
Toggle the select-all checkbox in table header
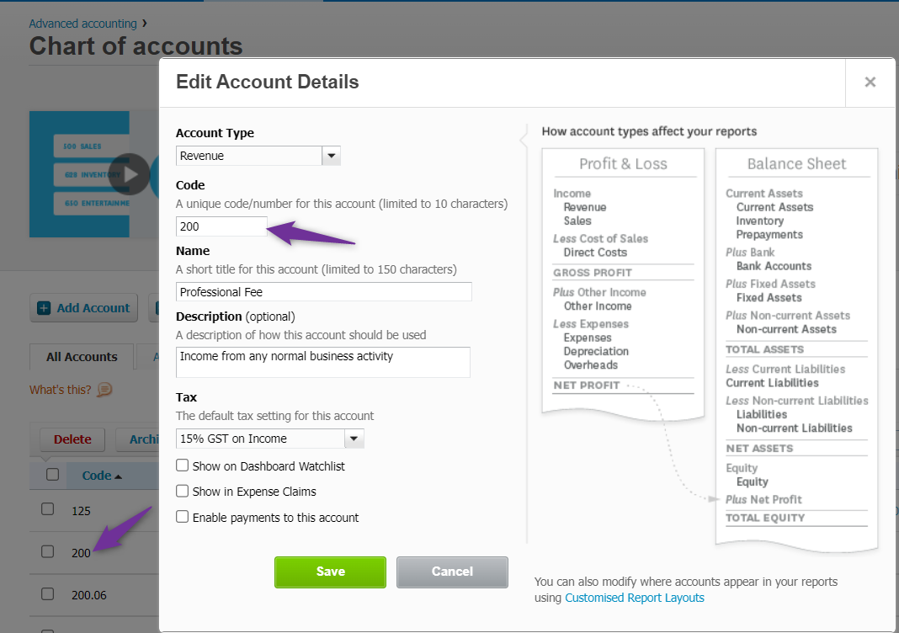52,474
